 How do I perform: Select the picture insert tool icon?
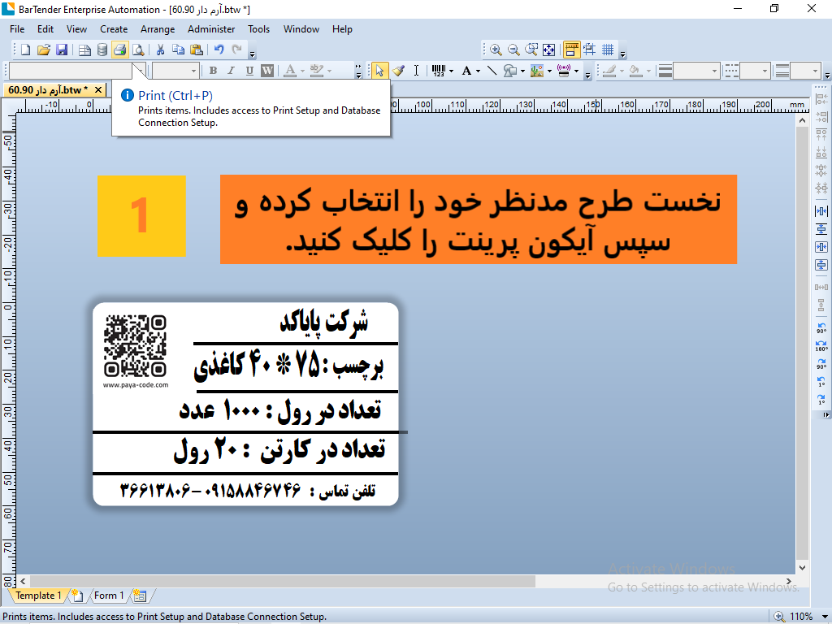(x=537, y=71)
